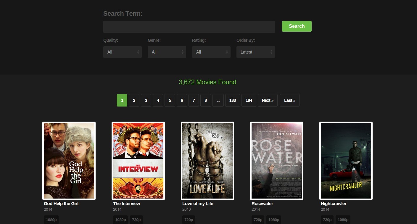Click the Love of my Life title link
The width and height of the screenshot is (417, 224).
coord(198,204)
